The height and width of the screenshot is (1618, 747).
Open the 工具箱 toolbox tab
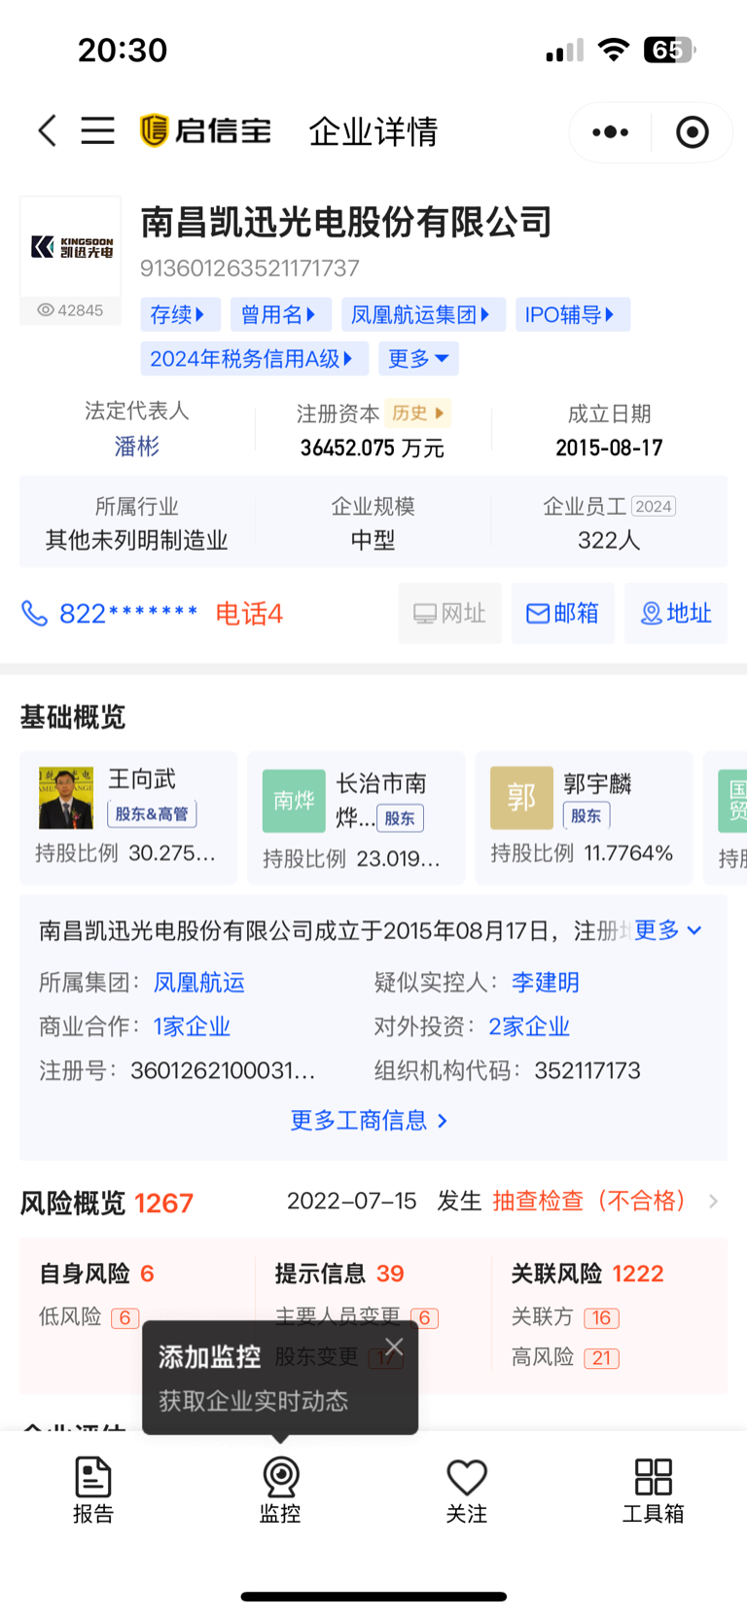(x=654, y=1489)
